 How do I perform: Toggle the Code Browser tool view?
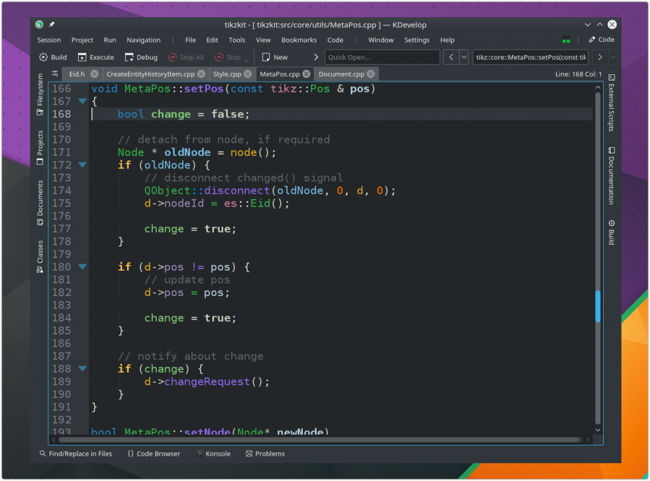tap(154, 454)
